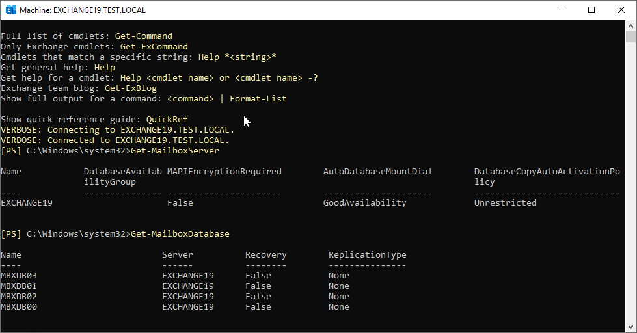The image size is (637, 333).
Task: Click the MAPIEncryptionRequired column header
Action: tap(224, 171)
